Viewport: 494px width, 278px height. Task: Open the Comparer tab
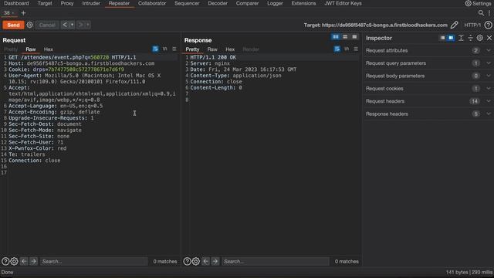click(247, 3)
